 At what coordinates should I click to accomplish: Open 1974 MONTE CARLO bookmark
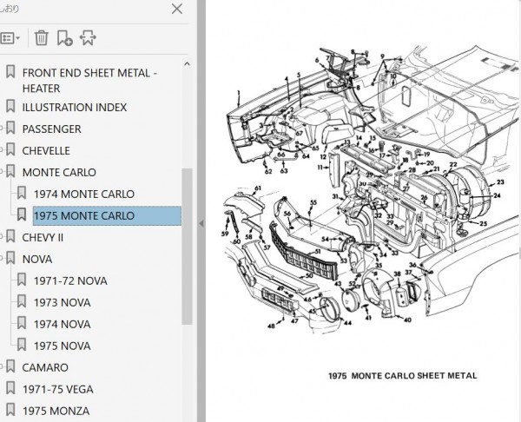(x=84, y=194)
